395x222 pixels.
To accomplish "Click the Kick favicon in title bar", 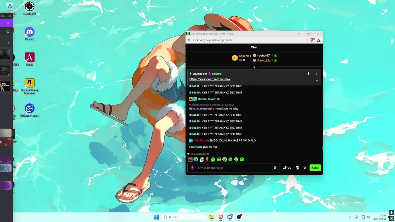I will point(188,34).
